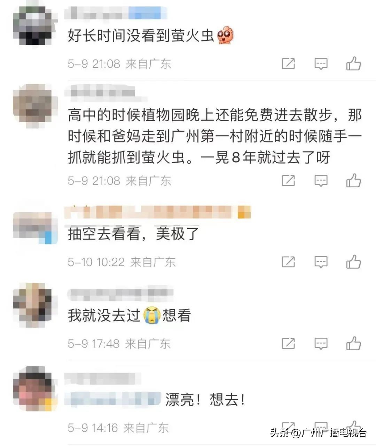
Task: Like the comment about not seeing fireflies for a long time
Action: pos(353,64)
